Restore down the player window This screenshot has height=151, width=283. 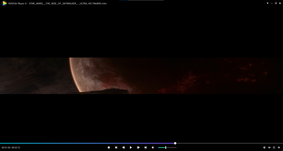click(x=276, y=3)
